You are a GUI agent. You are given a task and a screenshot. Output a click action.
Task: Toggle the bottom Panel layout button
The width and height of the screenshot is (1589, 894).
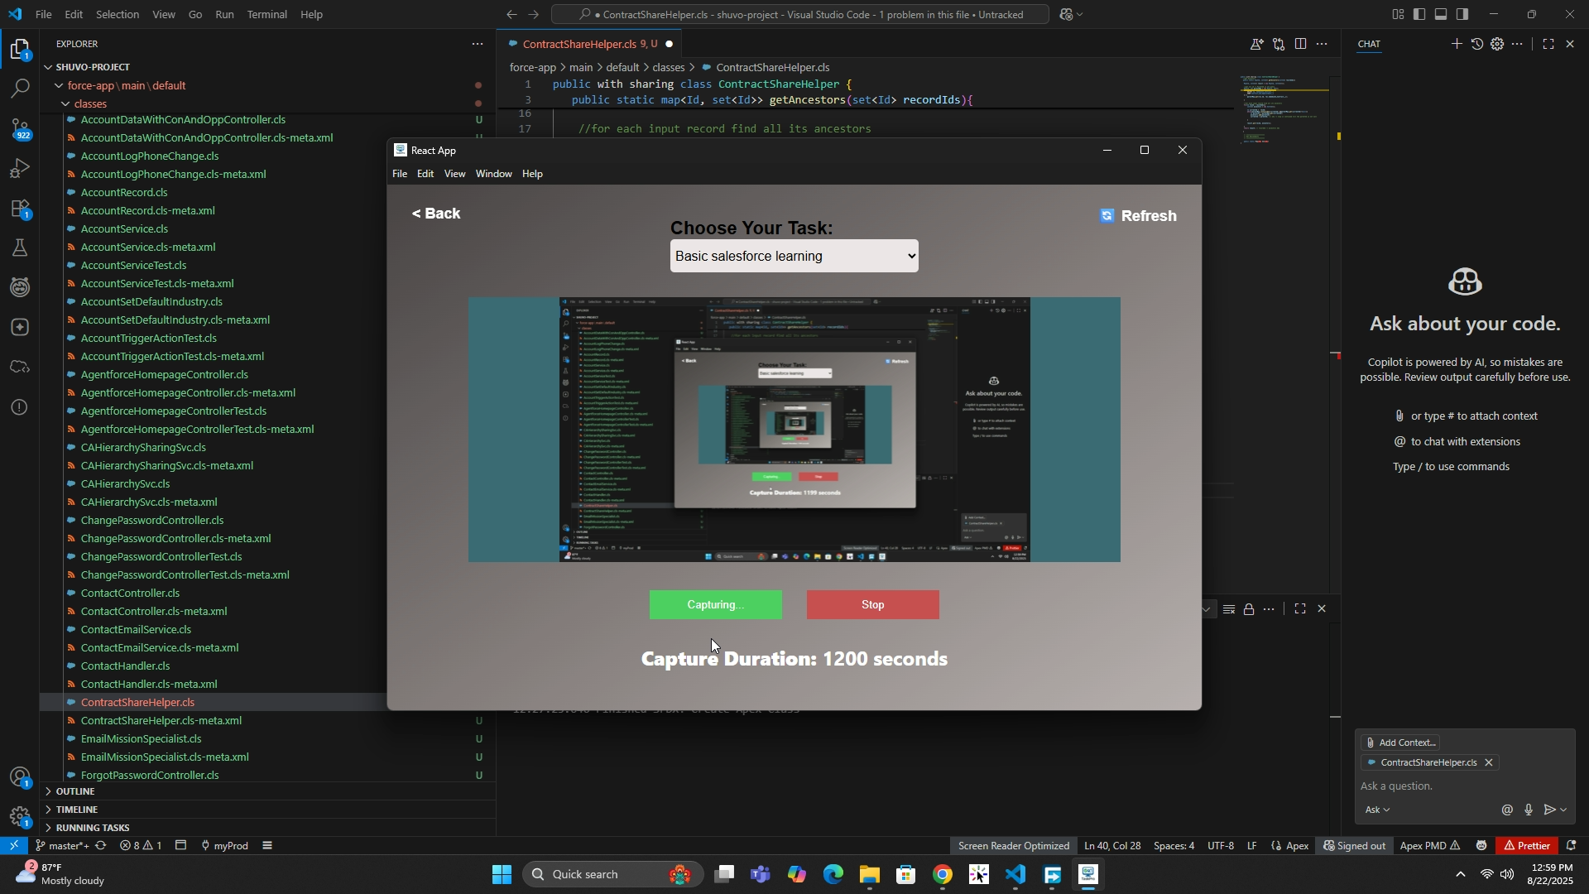pos(1441,14)
